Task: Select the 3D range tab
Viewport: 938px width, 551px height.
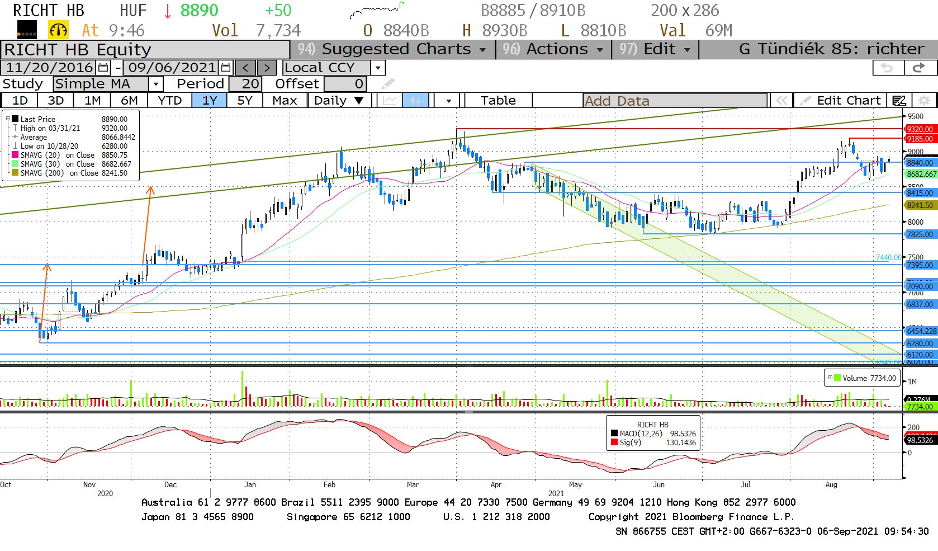Action: point(55,101)
